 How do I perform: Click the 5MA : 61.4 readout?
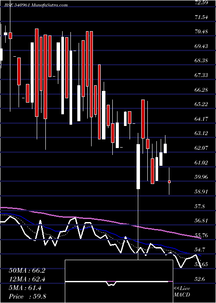[25, 288]
